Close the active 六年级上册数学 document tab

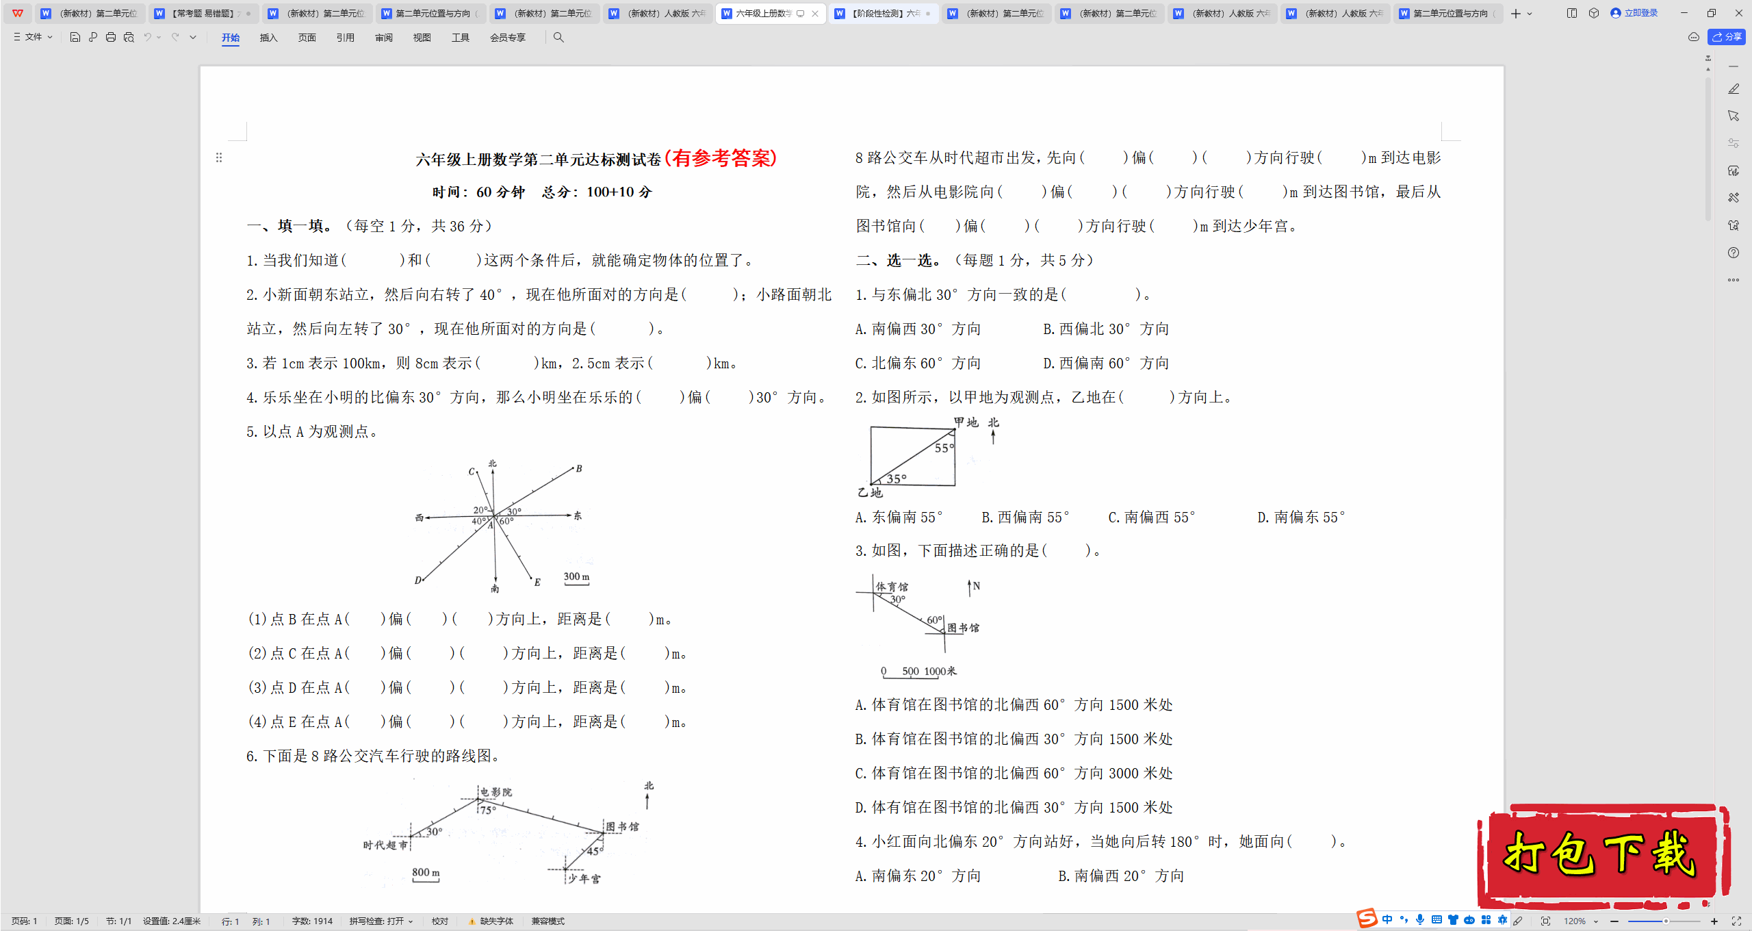pyautogui.click(x=815, y=13)
